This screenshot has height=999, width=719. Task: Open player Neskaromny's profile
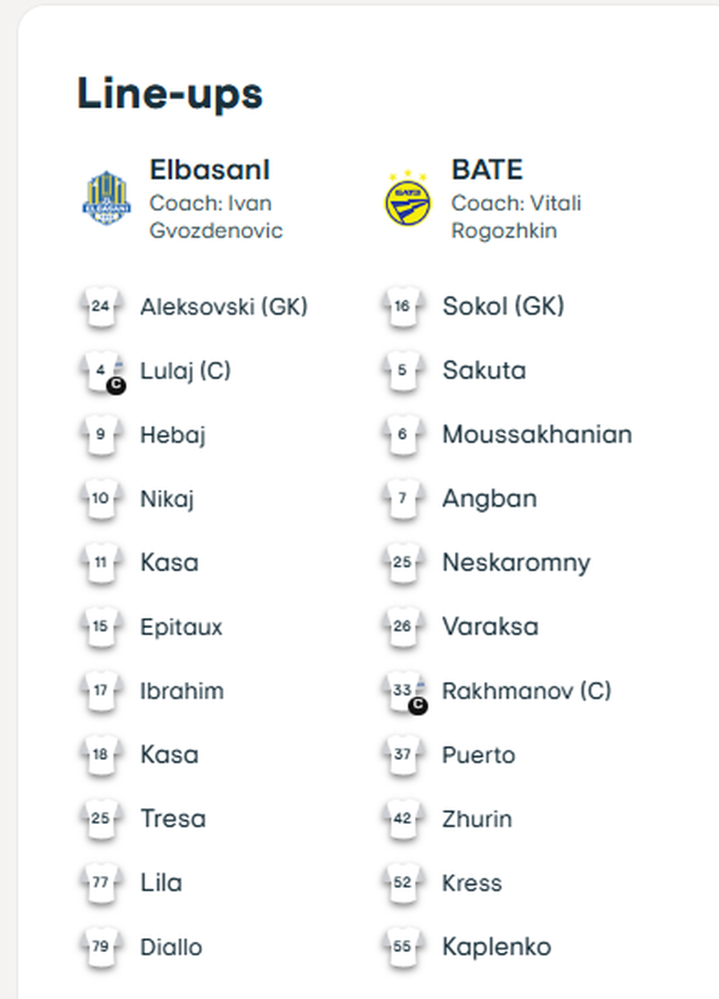516,563
